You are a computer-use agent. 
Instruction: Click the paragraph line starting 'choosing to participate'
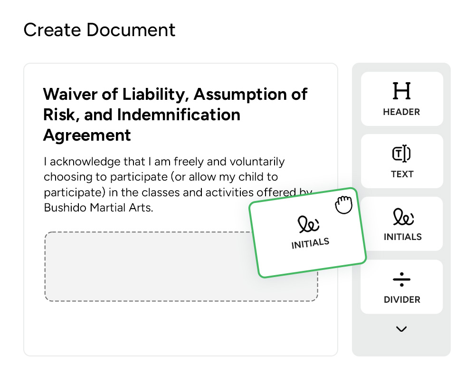[161, 177]
